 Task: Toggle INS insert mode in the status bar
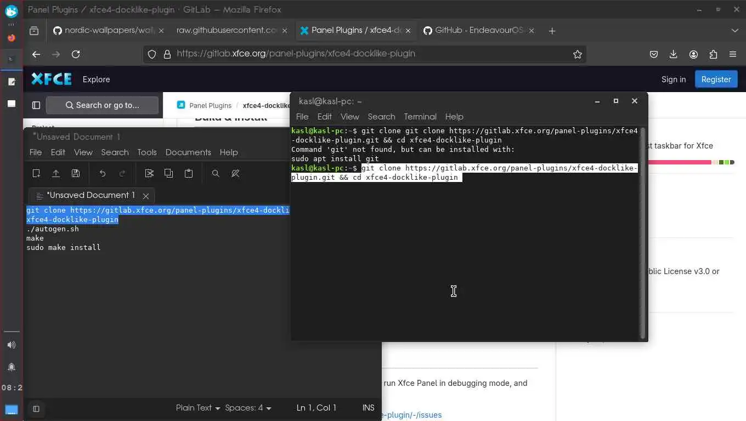coord(369,408)
